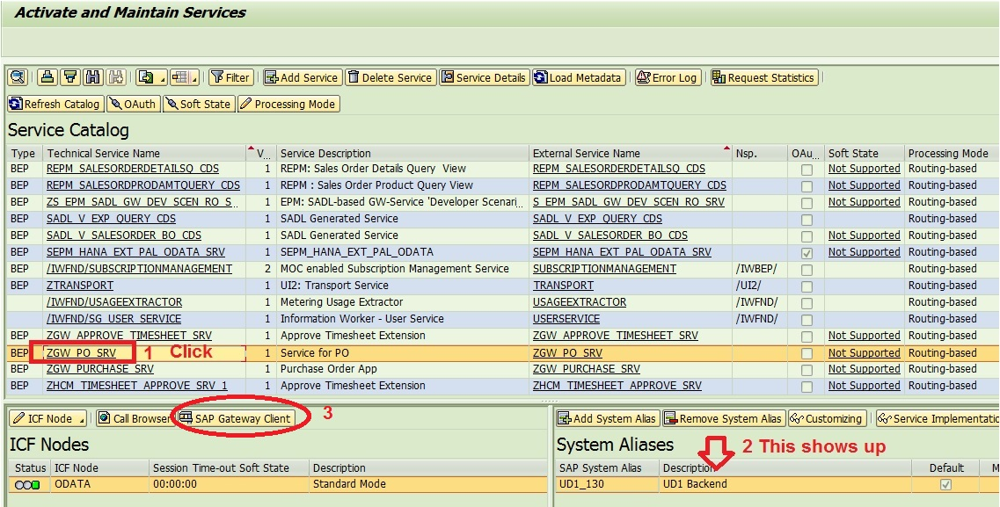Enable the OAuth checkbox on the ZGW_PO_SRV row

tap(807, 351)
